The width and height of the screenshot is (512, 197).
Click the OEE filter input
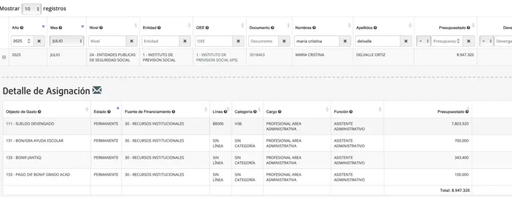pos(214,41)
